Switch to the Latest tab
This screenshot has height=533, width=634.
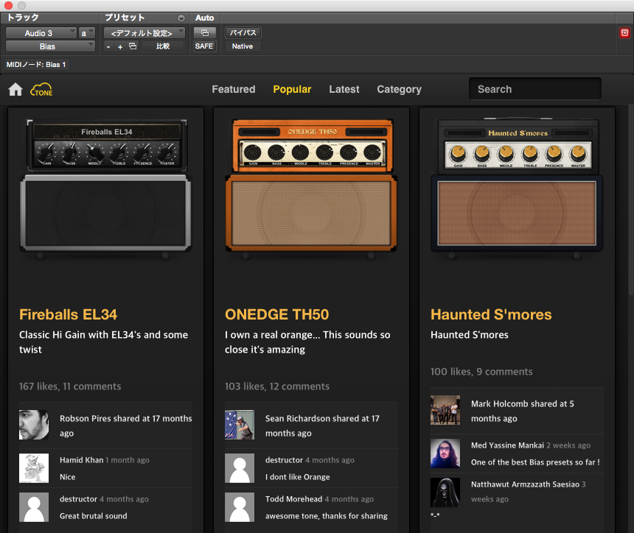coord(344,89)
